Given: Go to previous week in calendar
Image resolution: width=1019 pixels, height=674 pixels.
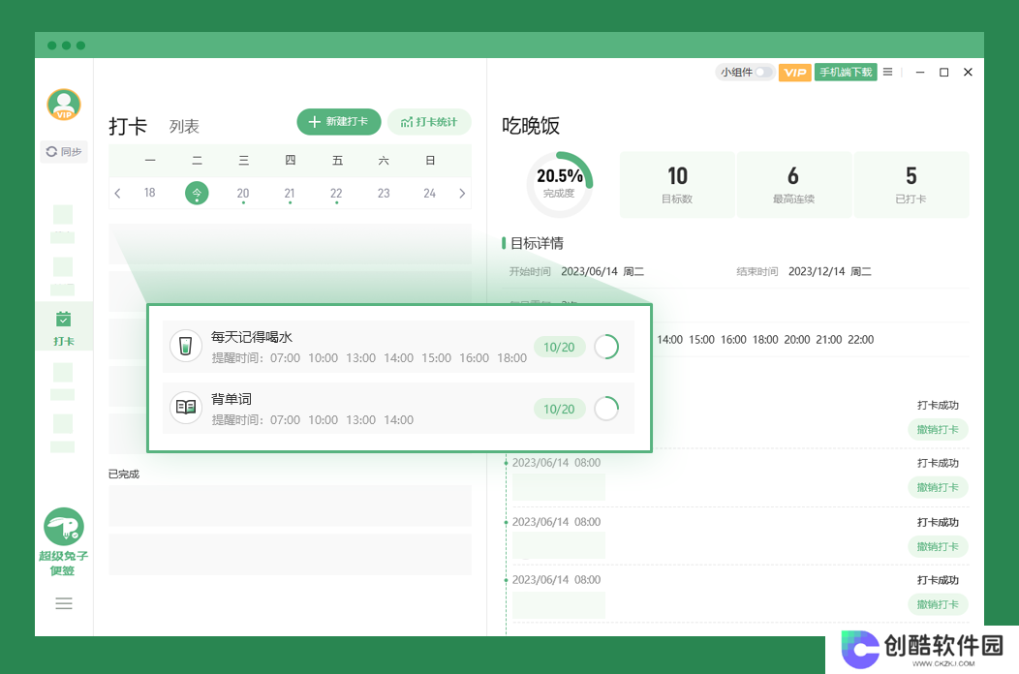Looking at the screenshot, I should (117, 193).
